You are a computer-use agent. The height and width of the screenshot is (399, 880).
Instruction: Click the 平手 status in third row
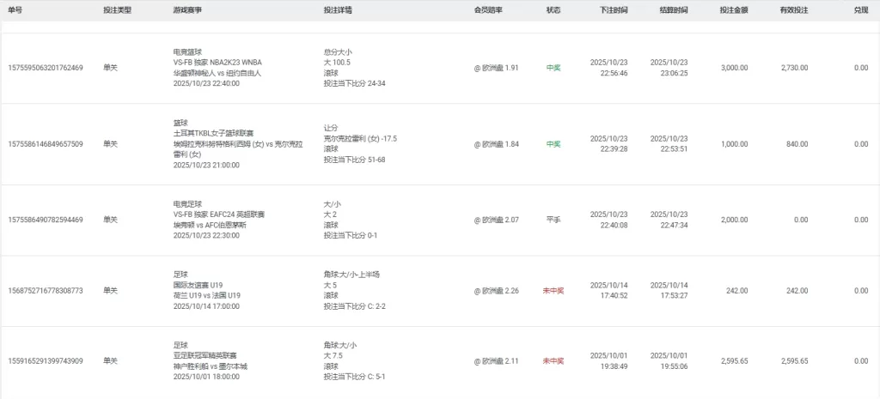click(x=553, y=220)
